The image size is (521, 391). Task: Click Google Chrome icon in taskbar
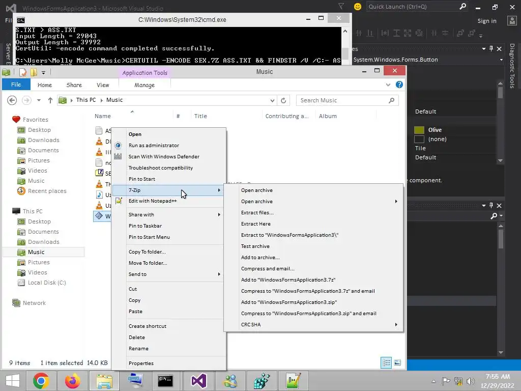(41, 381)
